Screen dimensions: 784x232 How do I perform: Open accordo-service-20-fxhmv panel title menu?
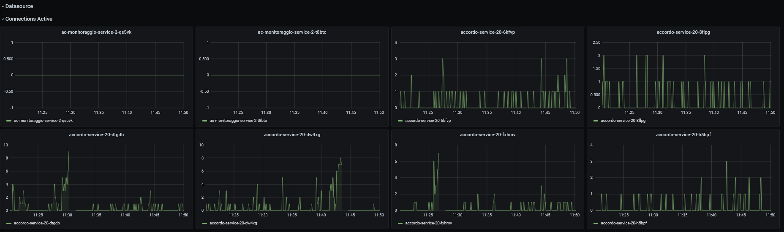coord(487,135)
